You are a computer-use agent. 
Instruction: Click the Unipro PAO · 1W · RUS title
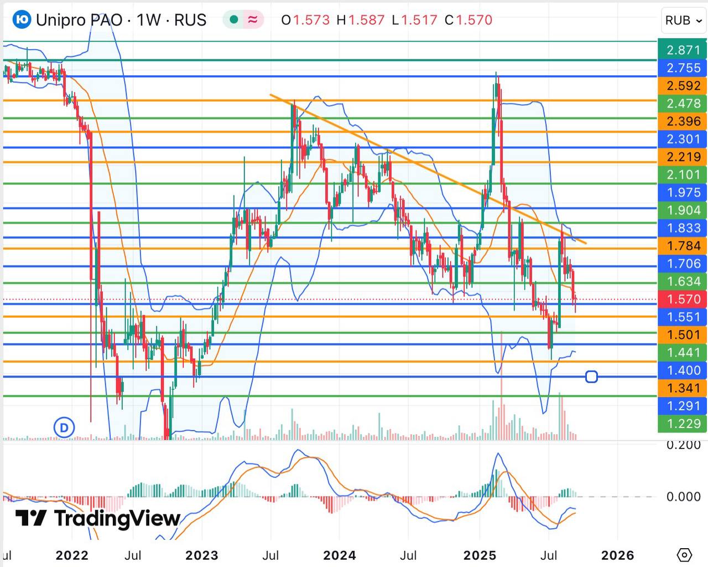click(121, 20)
